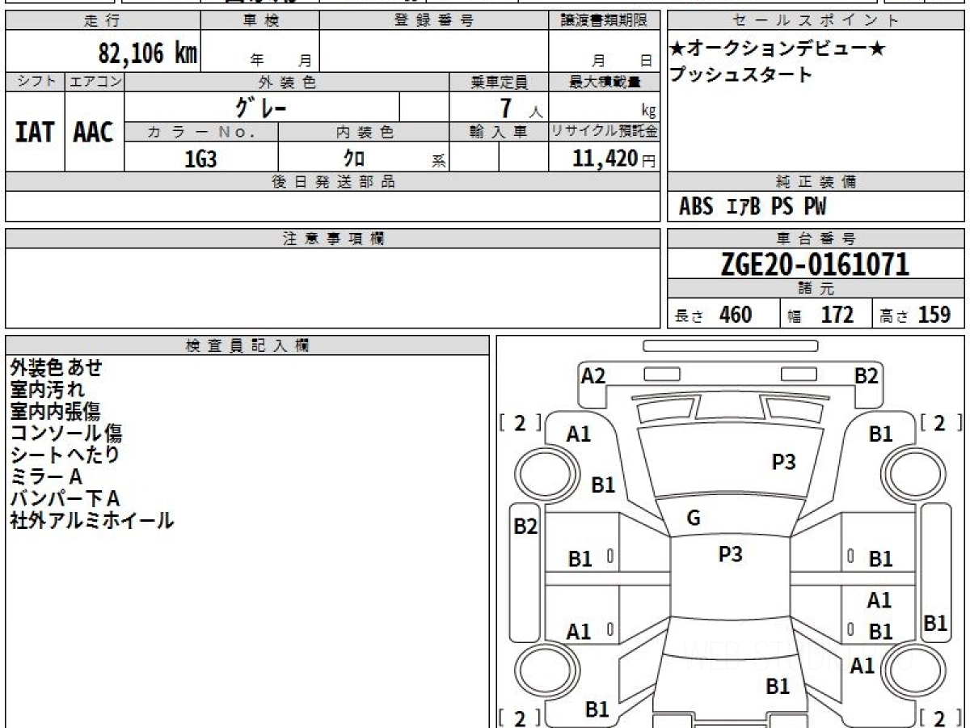Click the G mark on the windshield
Image resolution: width=970 pixels, height=728 pixels.
point(694,518)
